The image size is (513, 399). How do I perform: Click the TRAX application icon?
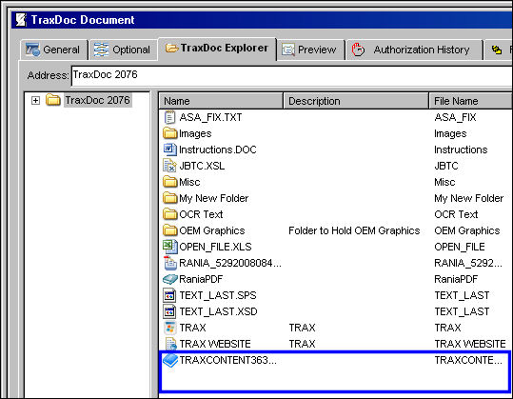tap(169, 328)
